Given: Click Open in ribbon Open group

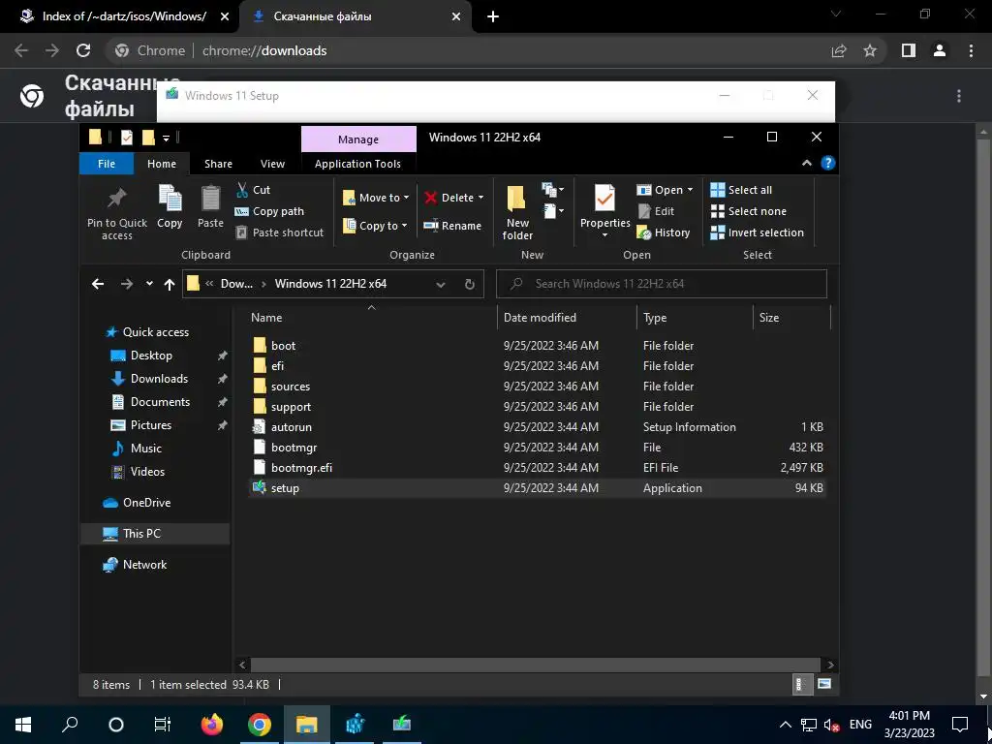Looking at the screenshot, I should point(665,190).
